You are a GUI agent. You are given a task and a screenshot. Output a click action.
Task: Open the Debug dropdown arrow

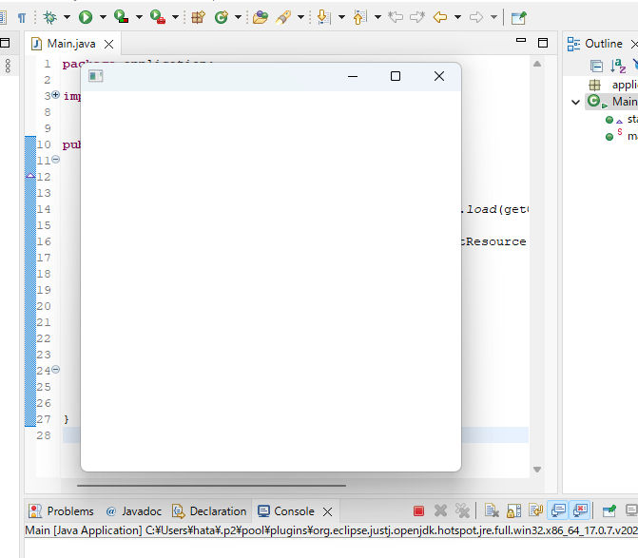coord(67,17)
